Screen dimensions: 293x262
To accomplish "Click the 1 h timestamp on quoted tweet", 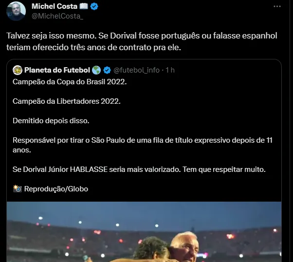I will coord(170,70).
